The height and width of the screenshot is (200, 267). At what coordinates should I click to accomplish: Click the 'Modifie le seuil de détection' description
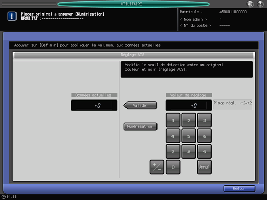174,67
